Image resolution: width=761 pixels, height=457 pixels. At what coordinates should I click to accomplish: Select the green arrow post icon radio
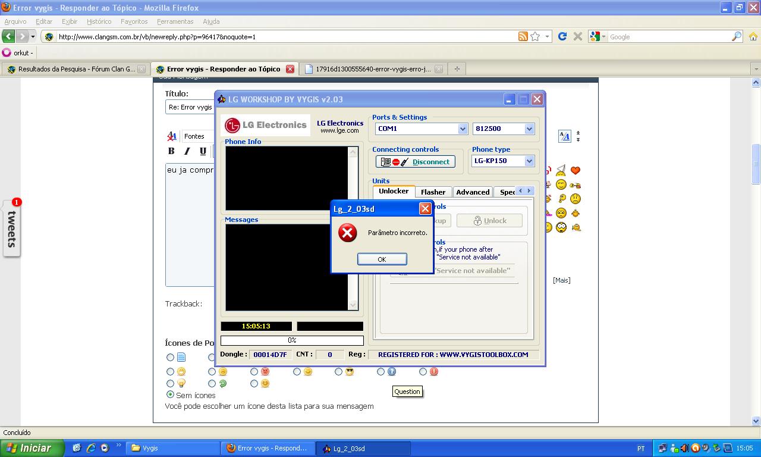pyautogui.click(x=212, y=383)
